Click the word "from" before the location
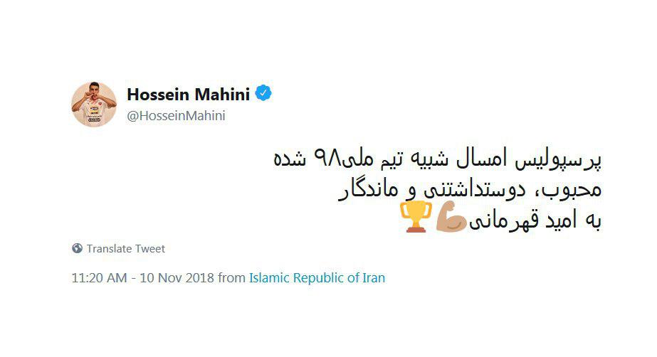Image resolution: width=657 pixels, height=357 pixels. 231,278
